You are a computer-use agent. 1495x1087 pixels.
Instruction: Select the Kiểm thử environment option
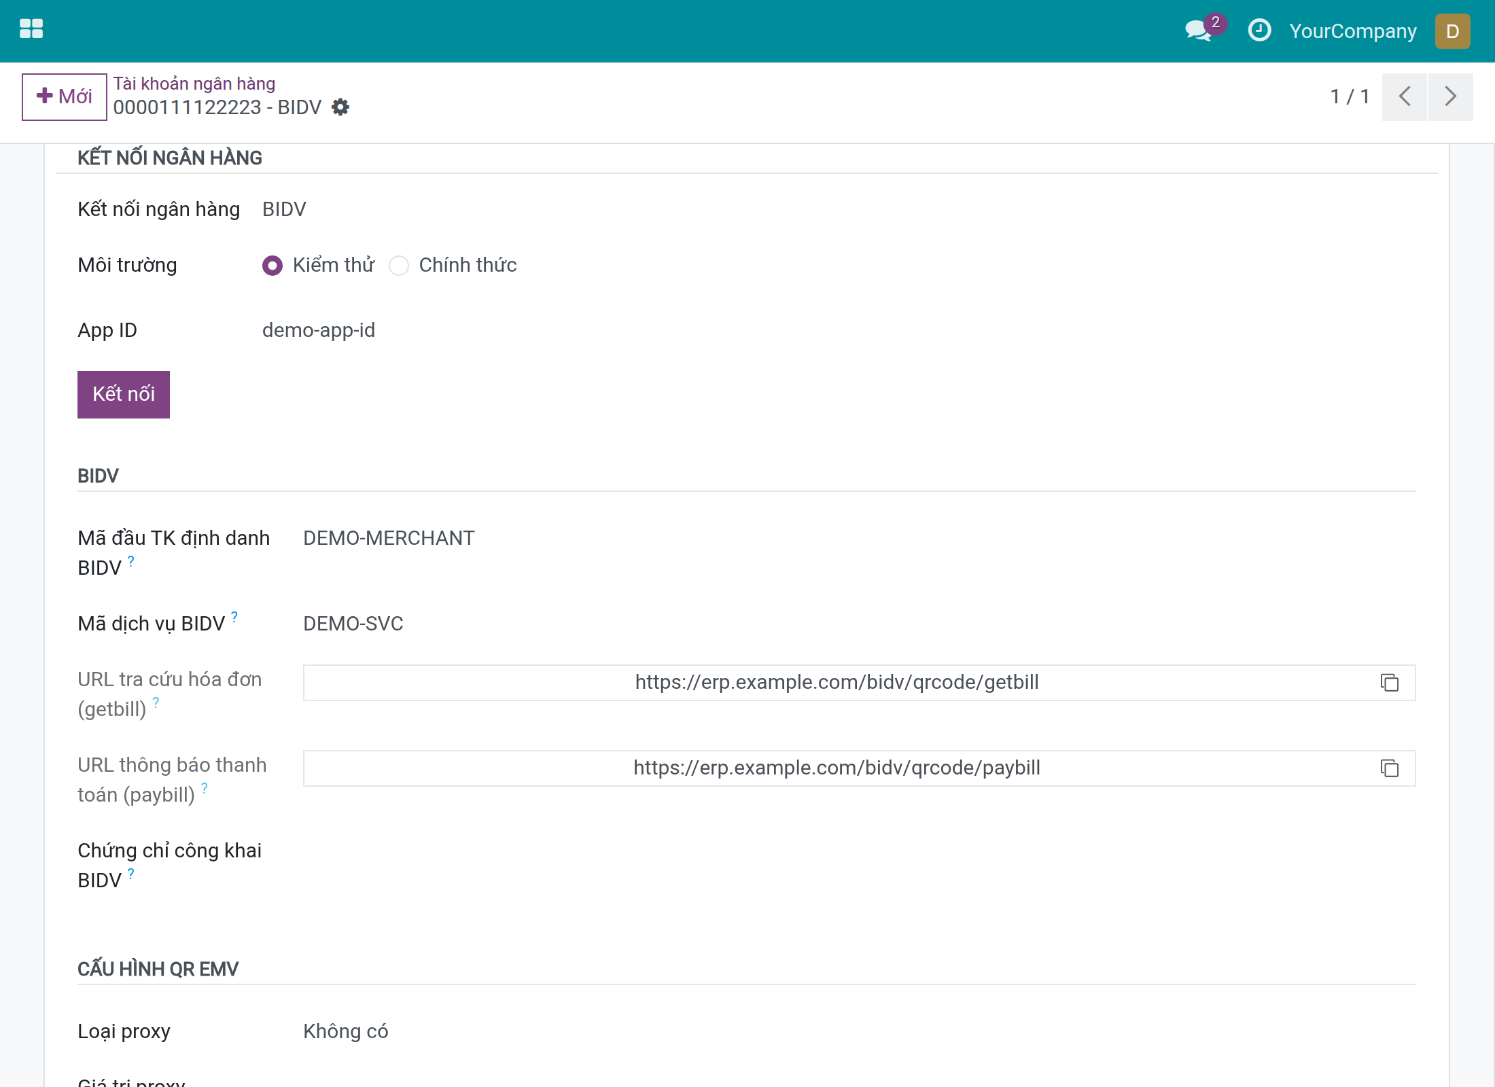pos(272,266)
